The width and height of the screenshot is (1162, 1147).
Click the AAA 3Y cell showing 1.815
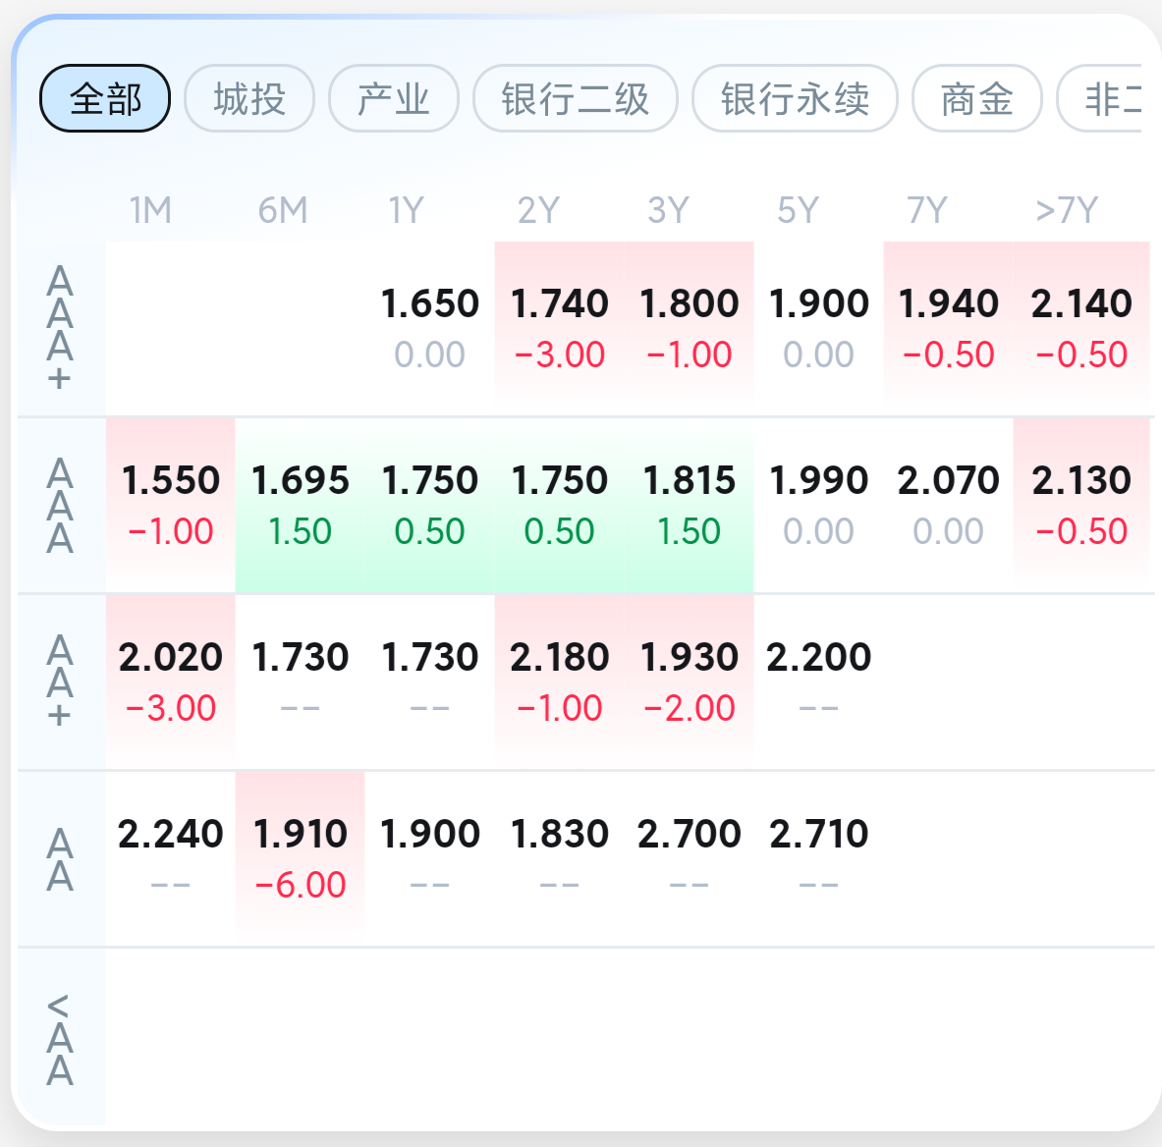pos(690,504)
